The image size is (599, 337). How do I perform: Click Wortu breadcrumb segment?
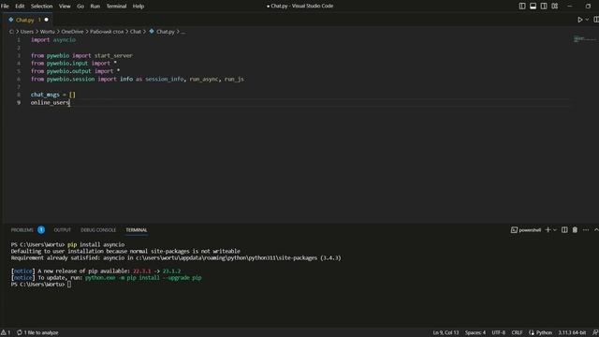[x=48, y=32]
